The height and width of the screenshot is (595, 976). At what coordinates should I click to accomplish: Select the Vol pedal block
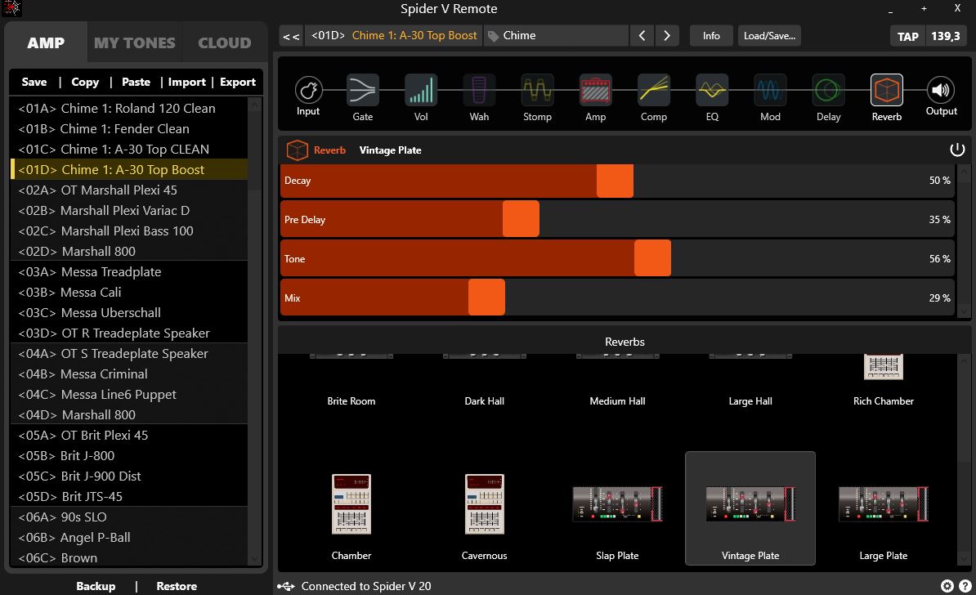coord(421,91)
